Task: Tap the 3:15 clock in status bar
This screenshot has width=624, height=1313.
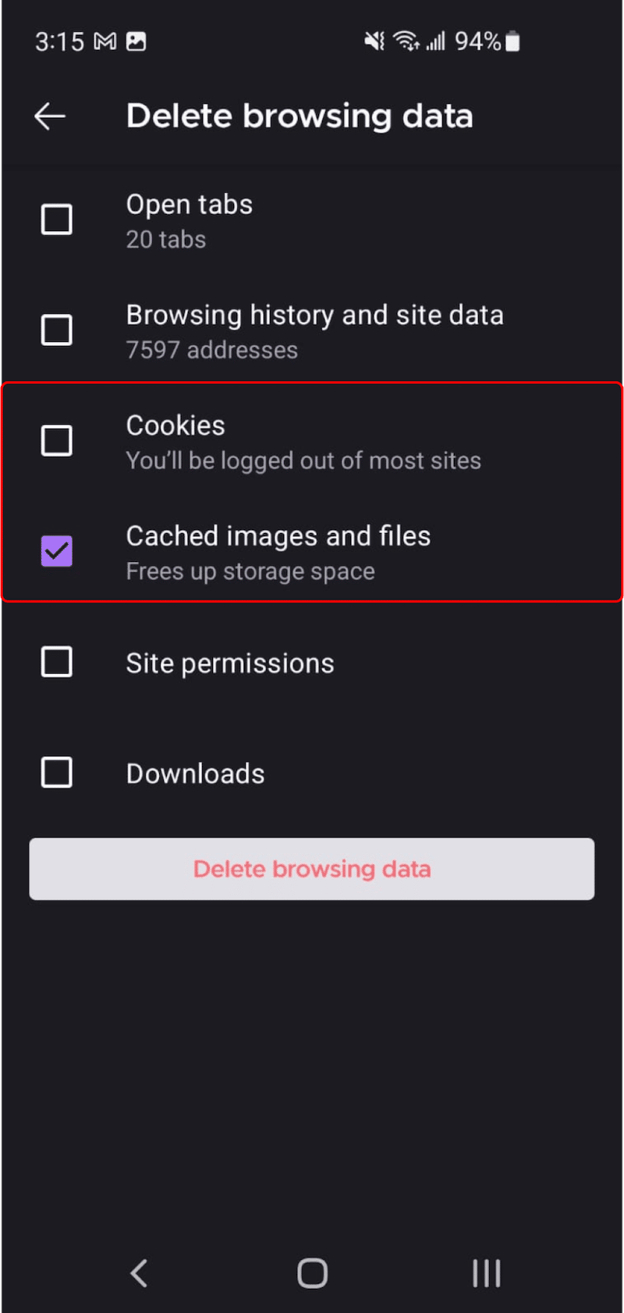Action: (58, 41)
